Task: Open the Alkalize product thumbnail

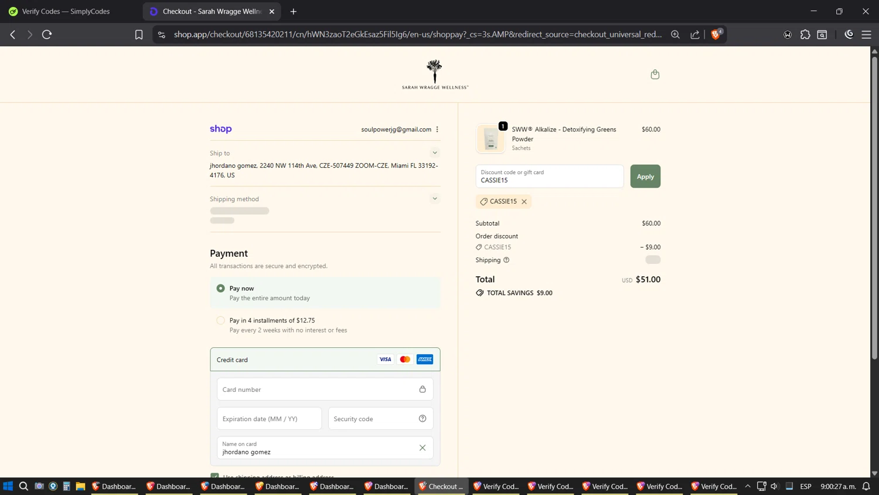Action: pos(490,138)
